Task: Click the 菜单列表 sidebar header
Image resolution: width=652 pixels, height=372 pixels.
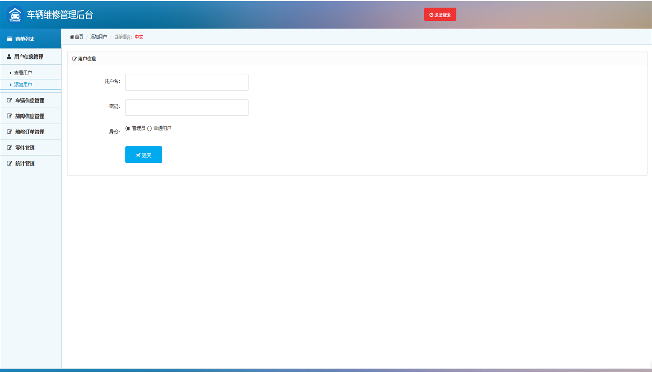Action: coord(31,39)
